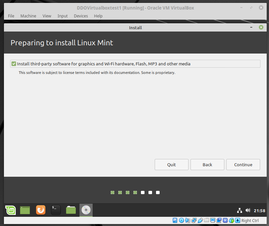This screenshot has width=269, height=226.
Task: Close the VirtualBox VM window
Action: [x=261, y=8]
